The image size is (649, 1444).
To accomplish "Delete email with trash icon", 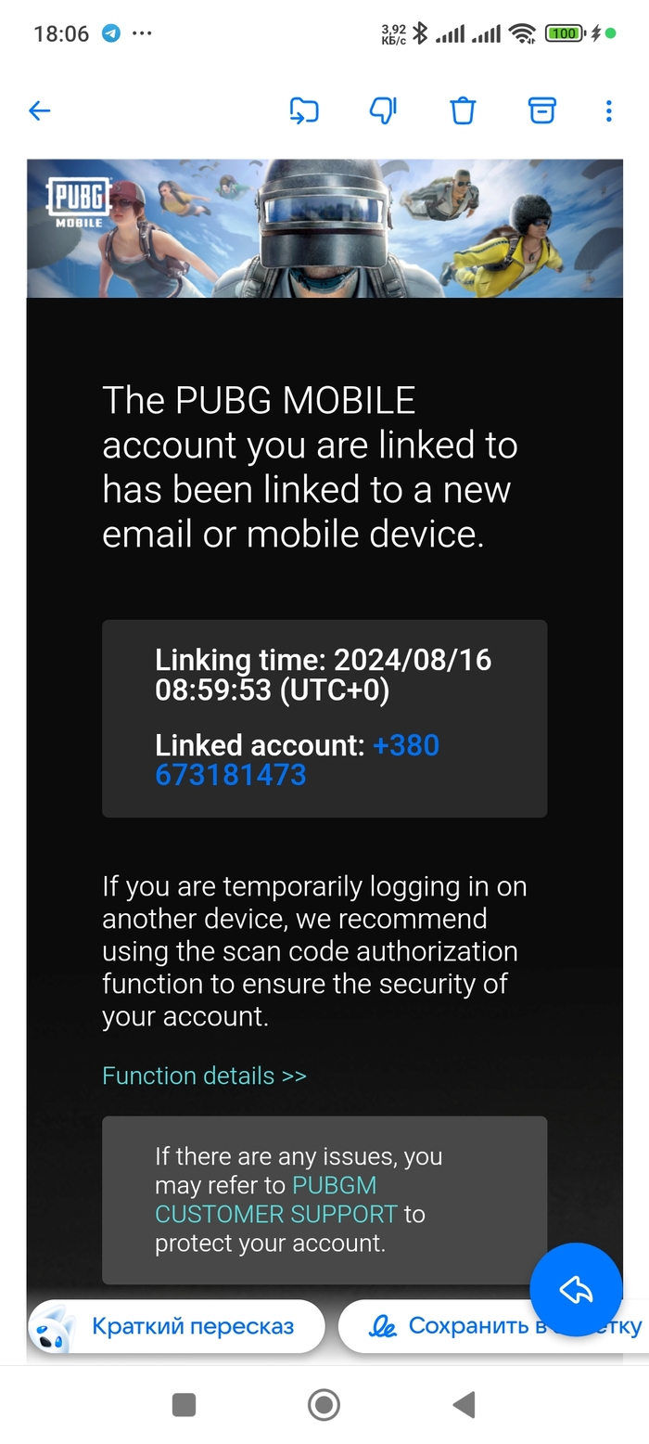I will pos(463,111).
